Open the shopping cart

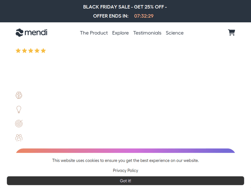coord(231,32)
